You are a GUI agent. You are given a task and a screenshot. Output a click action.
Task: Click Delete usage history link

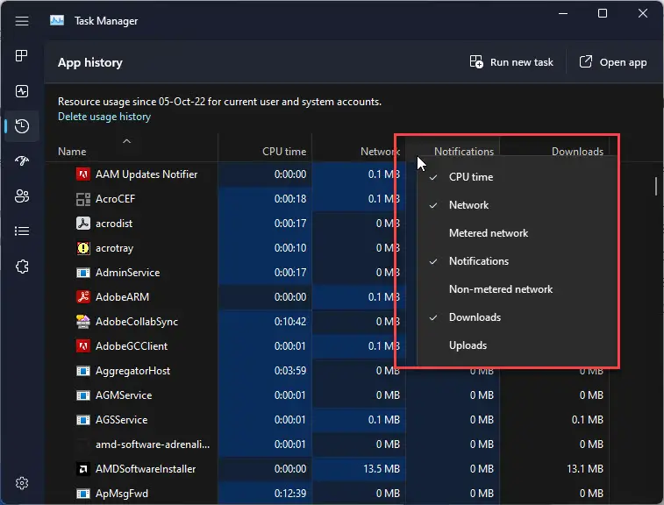104,117
